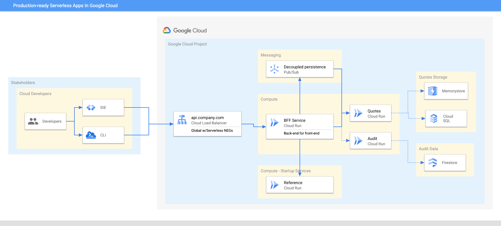501x226 pixels.
Task: Click the BFF Service Cloud Run icon
Action: 274,122
